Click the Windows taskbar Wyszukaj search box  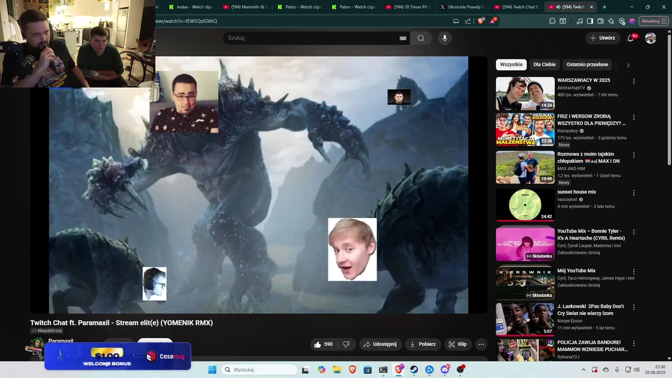(259, 370)
